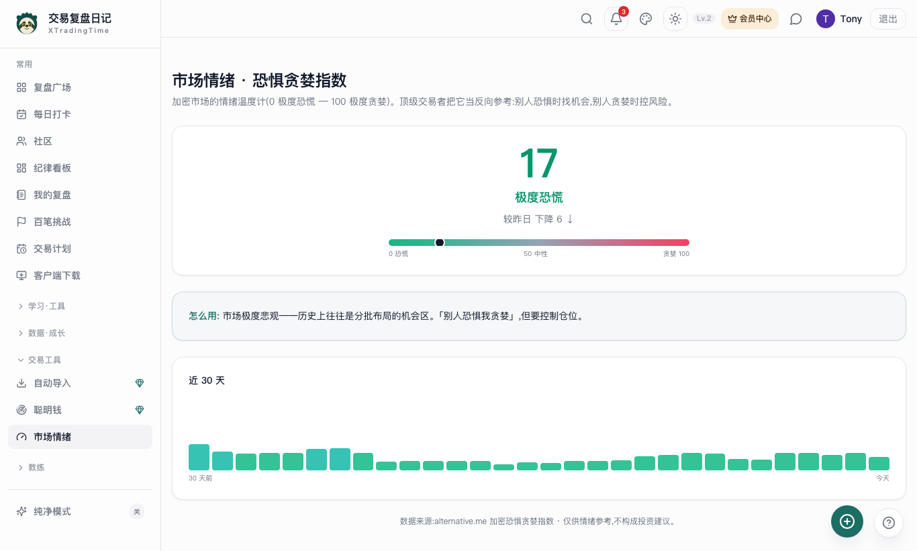917x551 pixels.
Task: Open 会员中心 member center
Action: coord(750,19)
